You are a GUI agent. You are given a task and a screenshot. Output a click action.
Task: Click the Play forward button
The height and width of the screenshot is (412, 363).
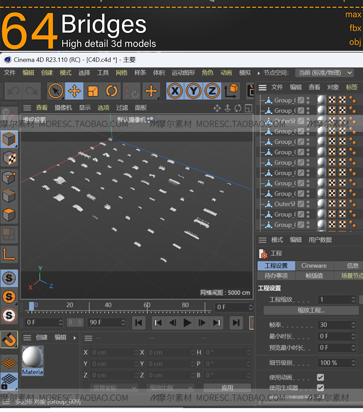click(x=187, y=323)
